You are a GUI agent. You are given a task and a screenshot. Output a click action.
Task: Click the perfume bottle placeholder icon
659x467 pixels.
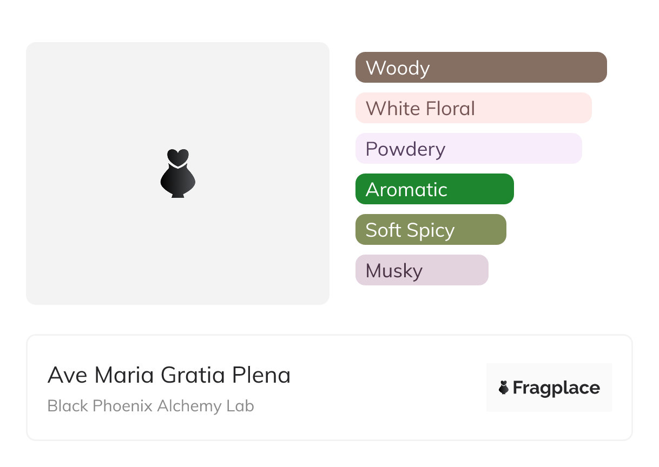177,174
